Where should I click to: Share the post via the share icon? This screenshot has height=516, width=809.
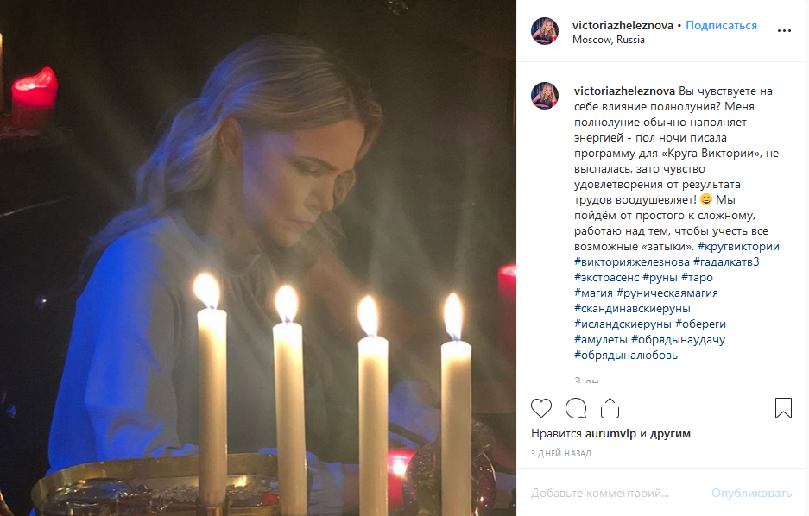610,408
